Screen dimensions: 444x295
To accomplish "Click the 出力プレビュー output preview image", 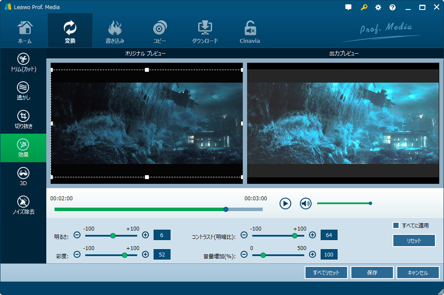I will (343, 123).
